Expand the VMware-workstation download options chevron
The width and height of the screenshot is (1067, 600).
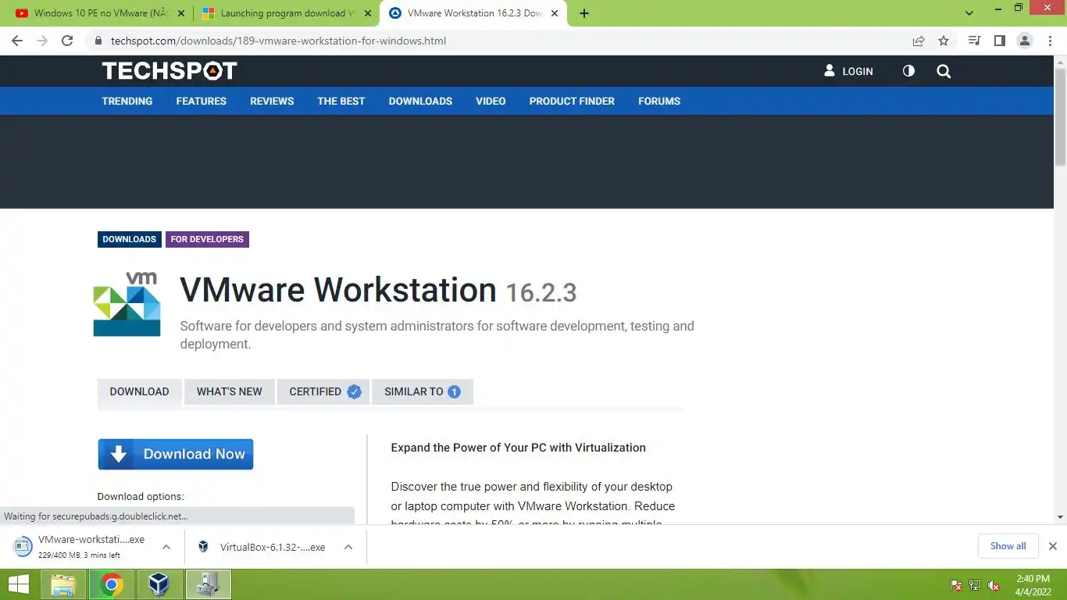166,547
